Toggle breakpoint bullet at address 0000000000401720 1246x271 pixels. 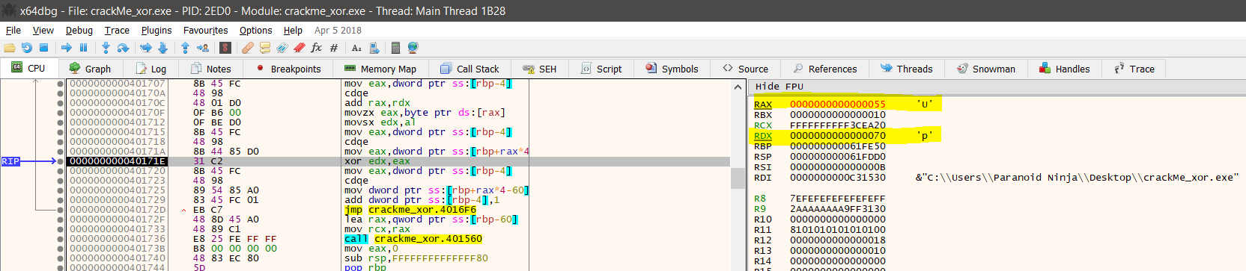click(61, 171)
